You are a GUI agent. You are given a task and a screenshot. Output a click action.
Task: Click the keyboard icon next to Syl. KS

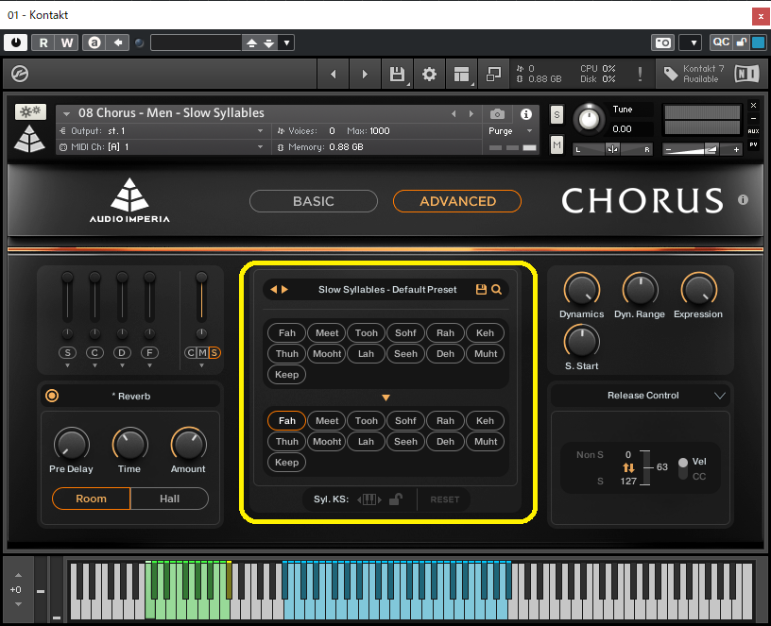(x=370, y=499)
